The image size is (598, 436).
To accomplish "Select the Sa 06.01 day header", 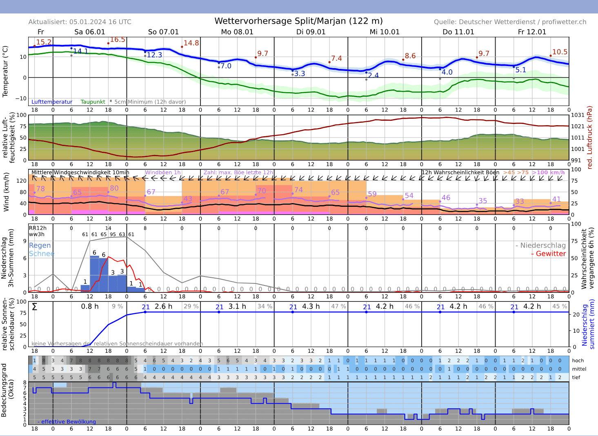I will (90, 32).
